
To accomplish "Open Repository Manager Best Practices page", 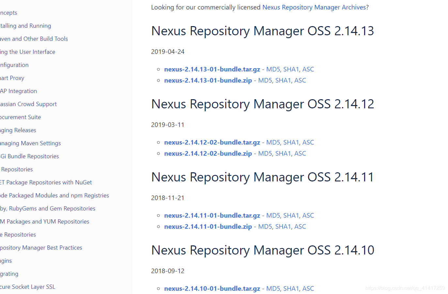I will [41, 248].
